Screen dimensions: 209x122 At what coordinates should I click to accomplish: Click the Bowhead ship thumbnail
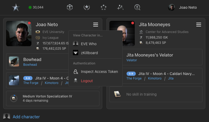(x=14, y=62)
